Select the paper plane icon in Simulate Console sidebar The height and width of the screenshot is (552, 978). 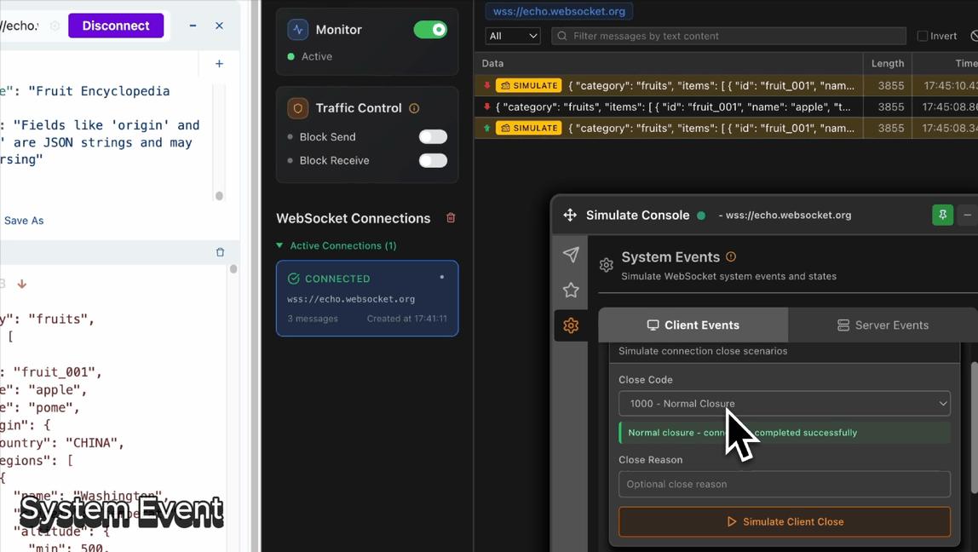coord(571,255)
